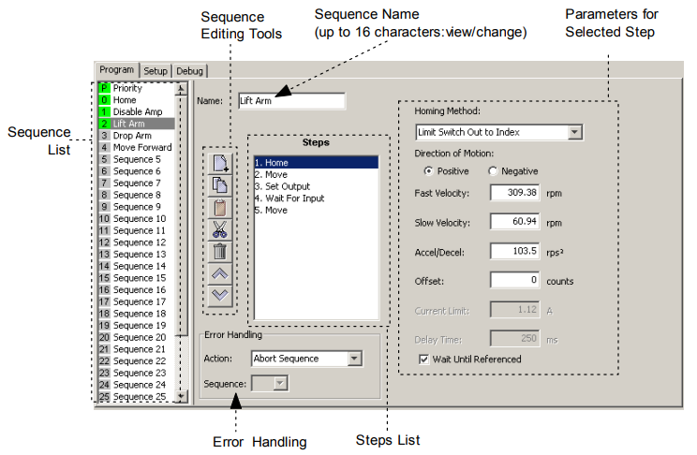697x455 pixels.
Task: Select Sequence 24 in the list
Action: (x=137, y=385)
